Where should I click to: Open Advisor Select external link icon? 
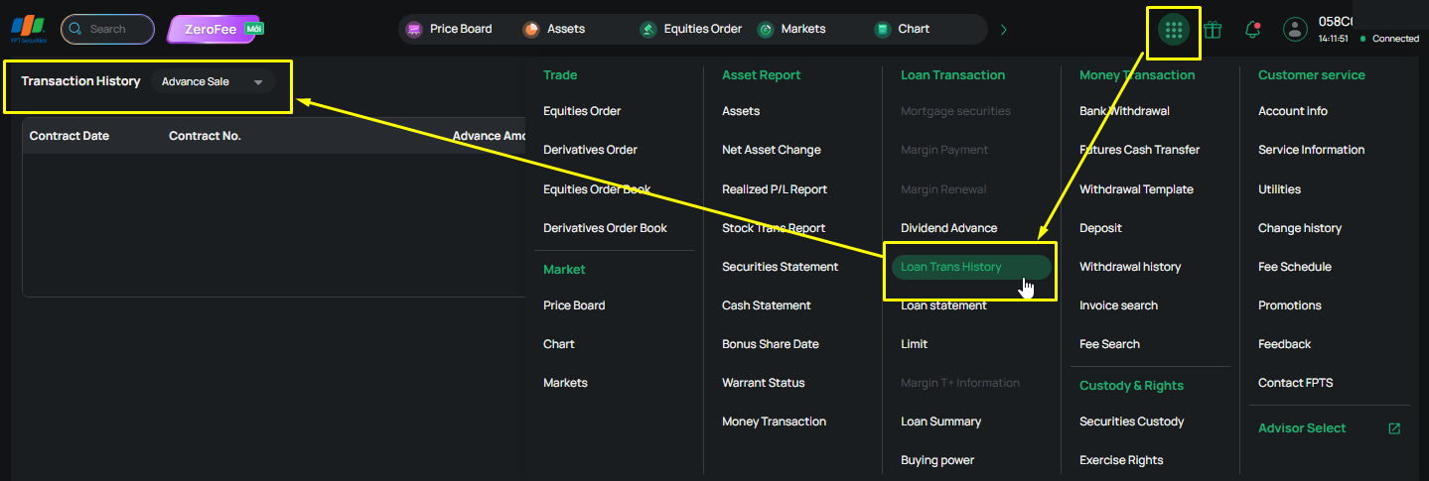(1394, 428)
